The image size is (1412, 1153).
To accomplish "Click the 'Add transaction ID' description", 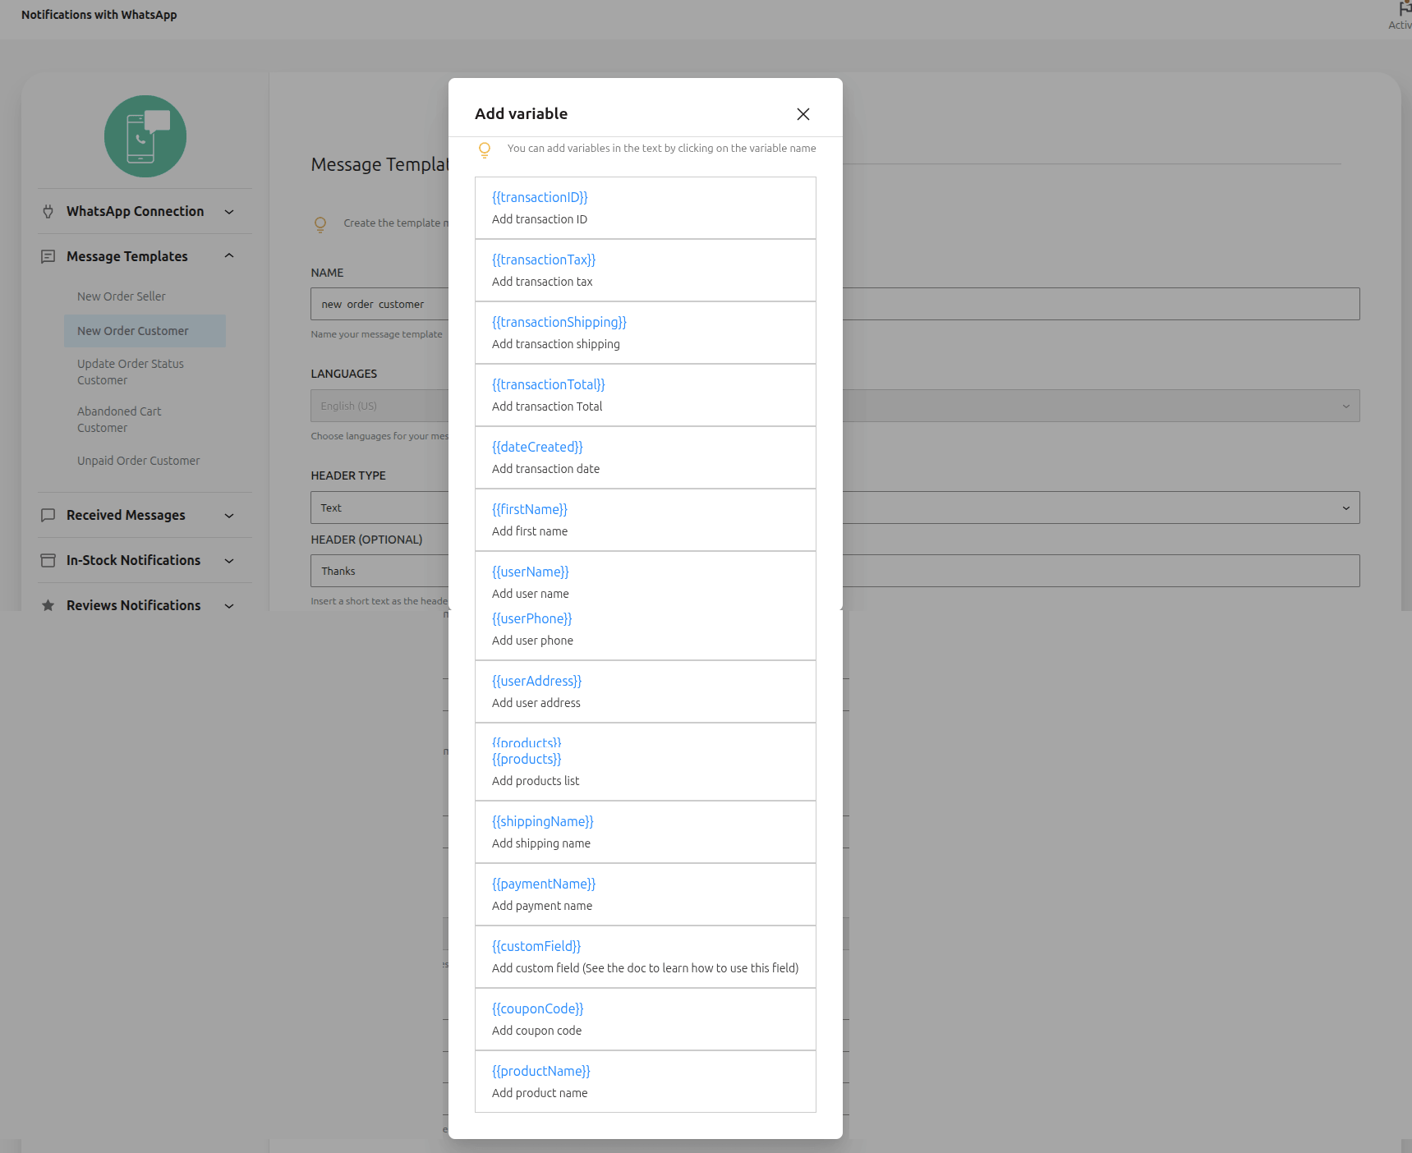I will click(540, 219).
